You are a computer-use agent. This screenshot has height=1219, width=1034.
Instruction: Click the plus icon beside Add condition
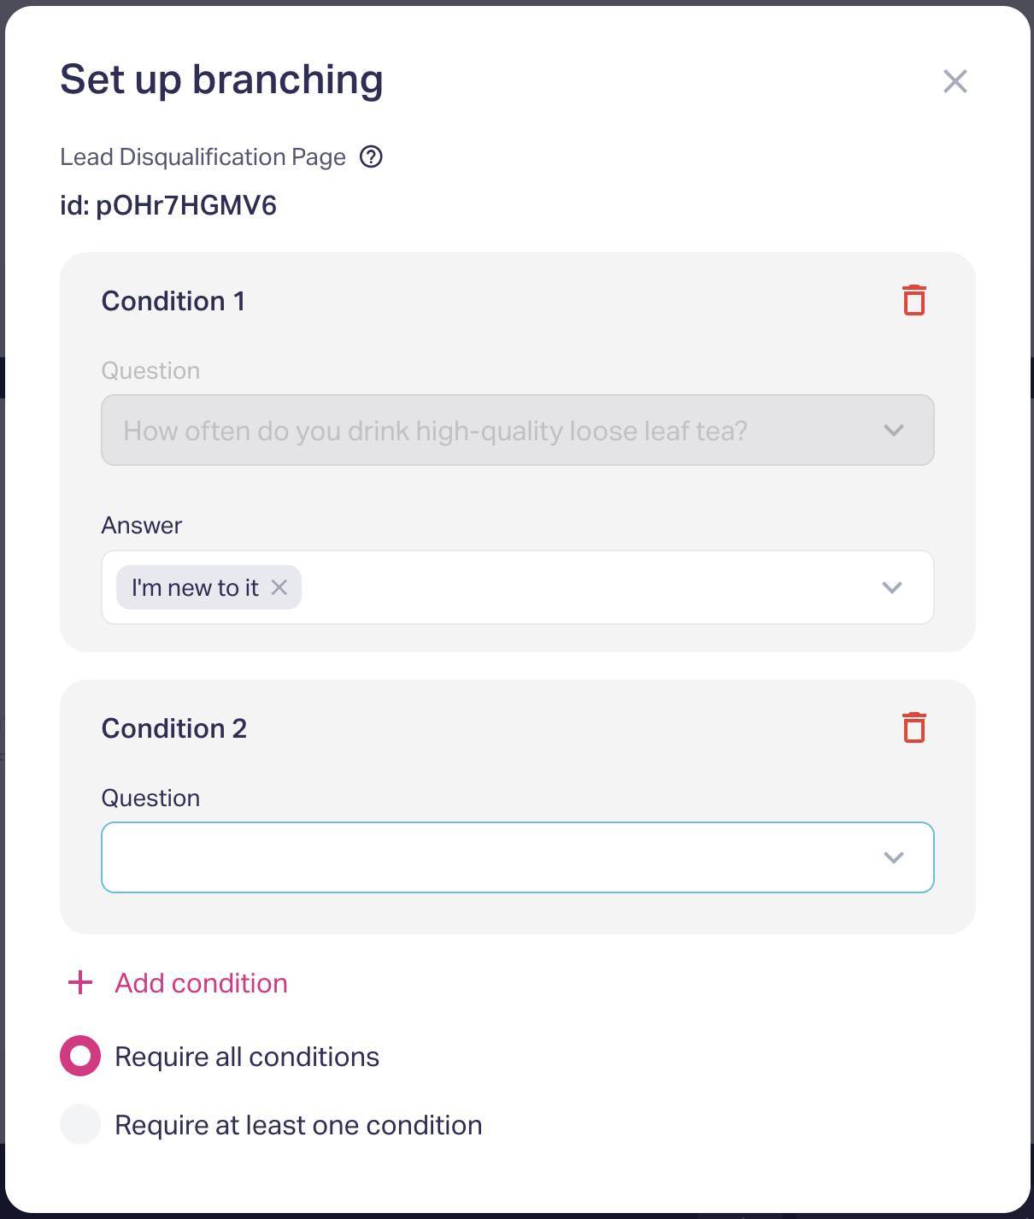pos(80,983)
